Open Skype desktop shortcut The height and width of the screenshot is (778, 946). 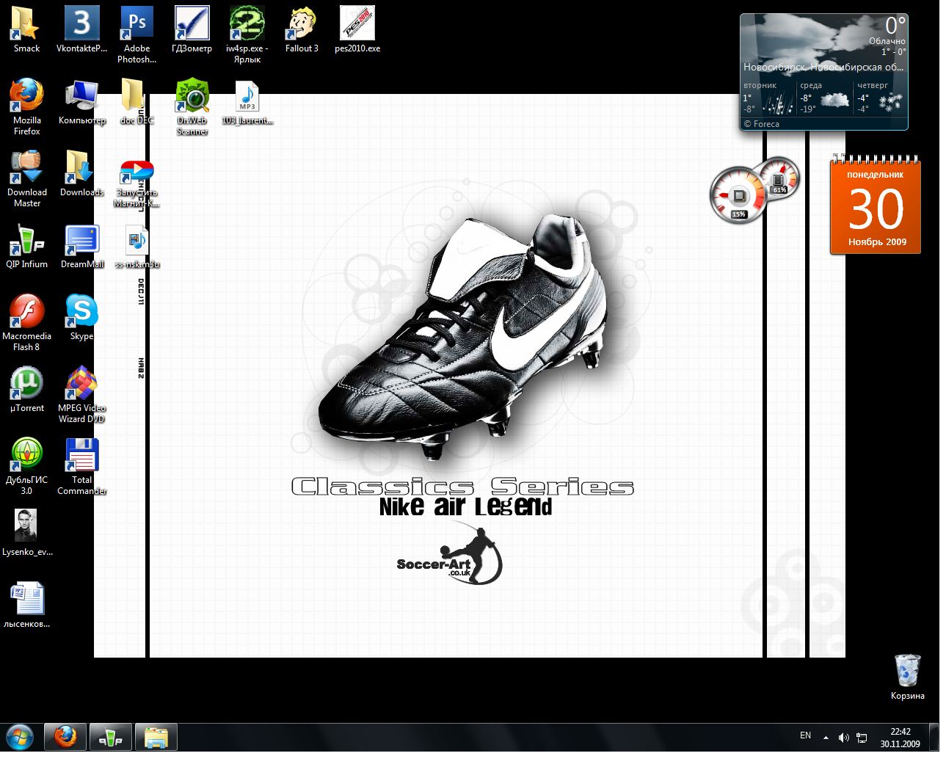tap(81, 317)
